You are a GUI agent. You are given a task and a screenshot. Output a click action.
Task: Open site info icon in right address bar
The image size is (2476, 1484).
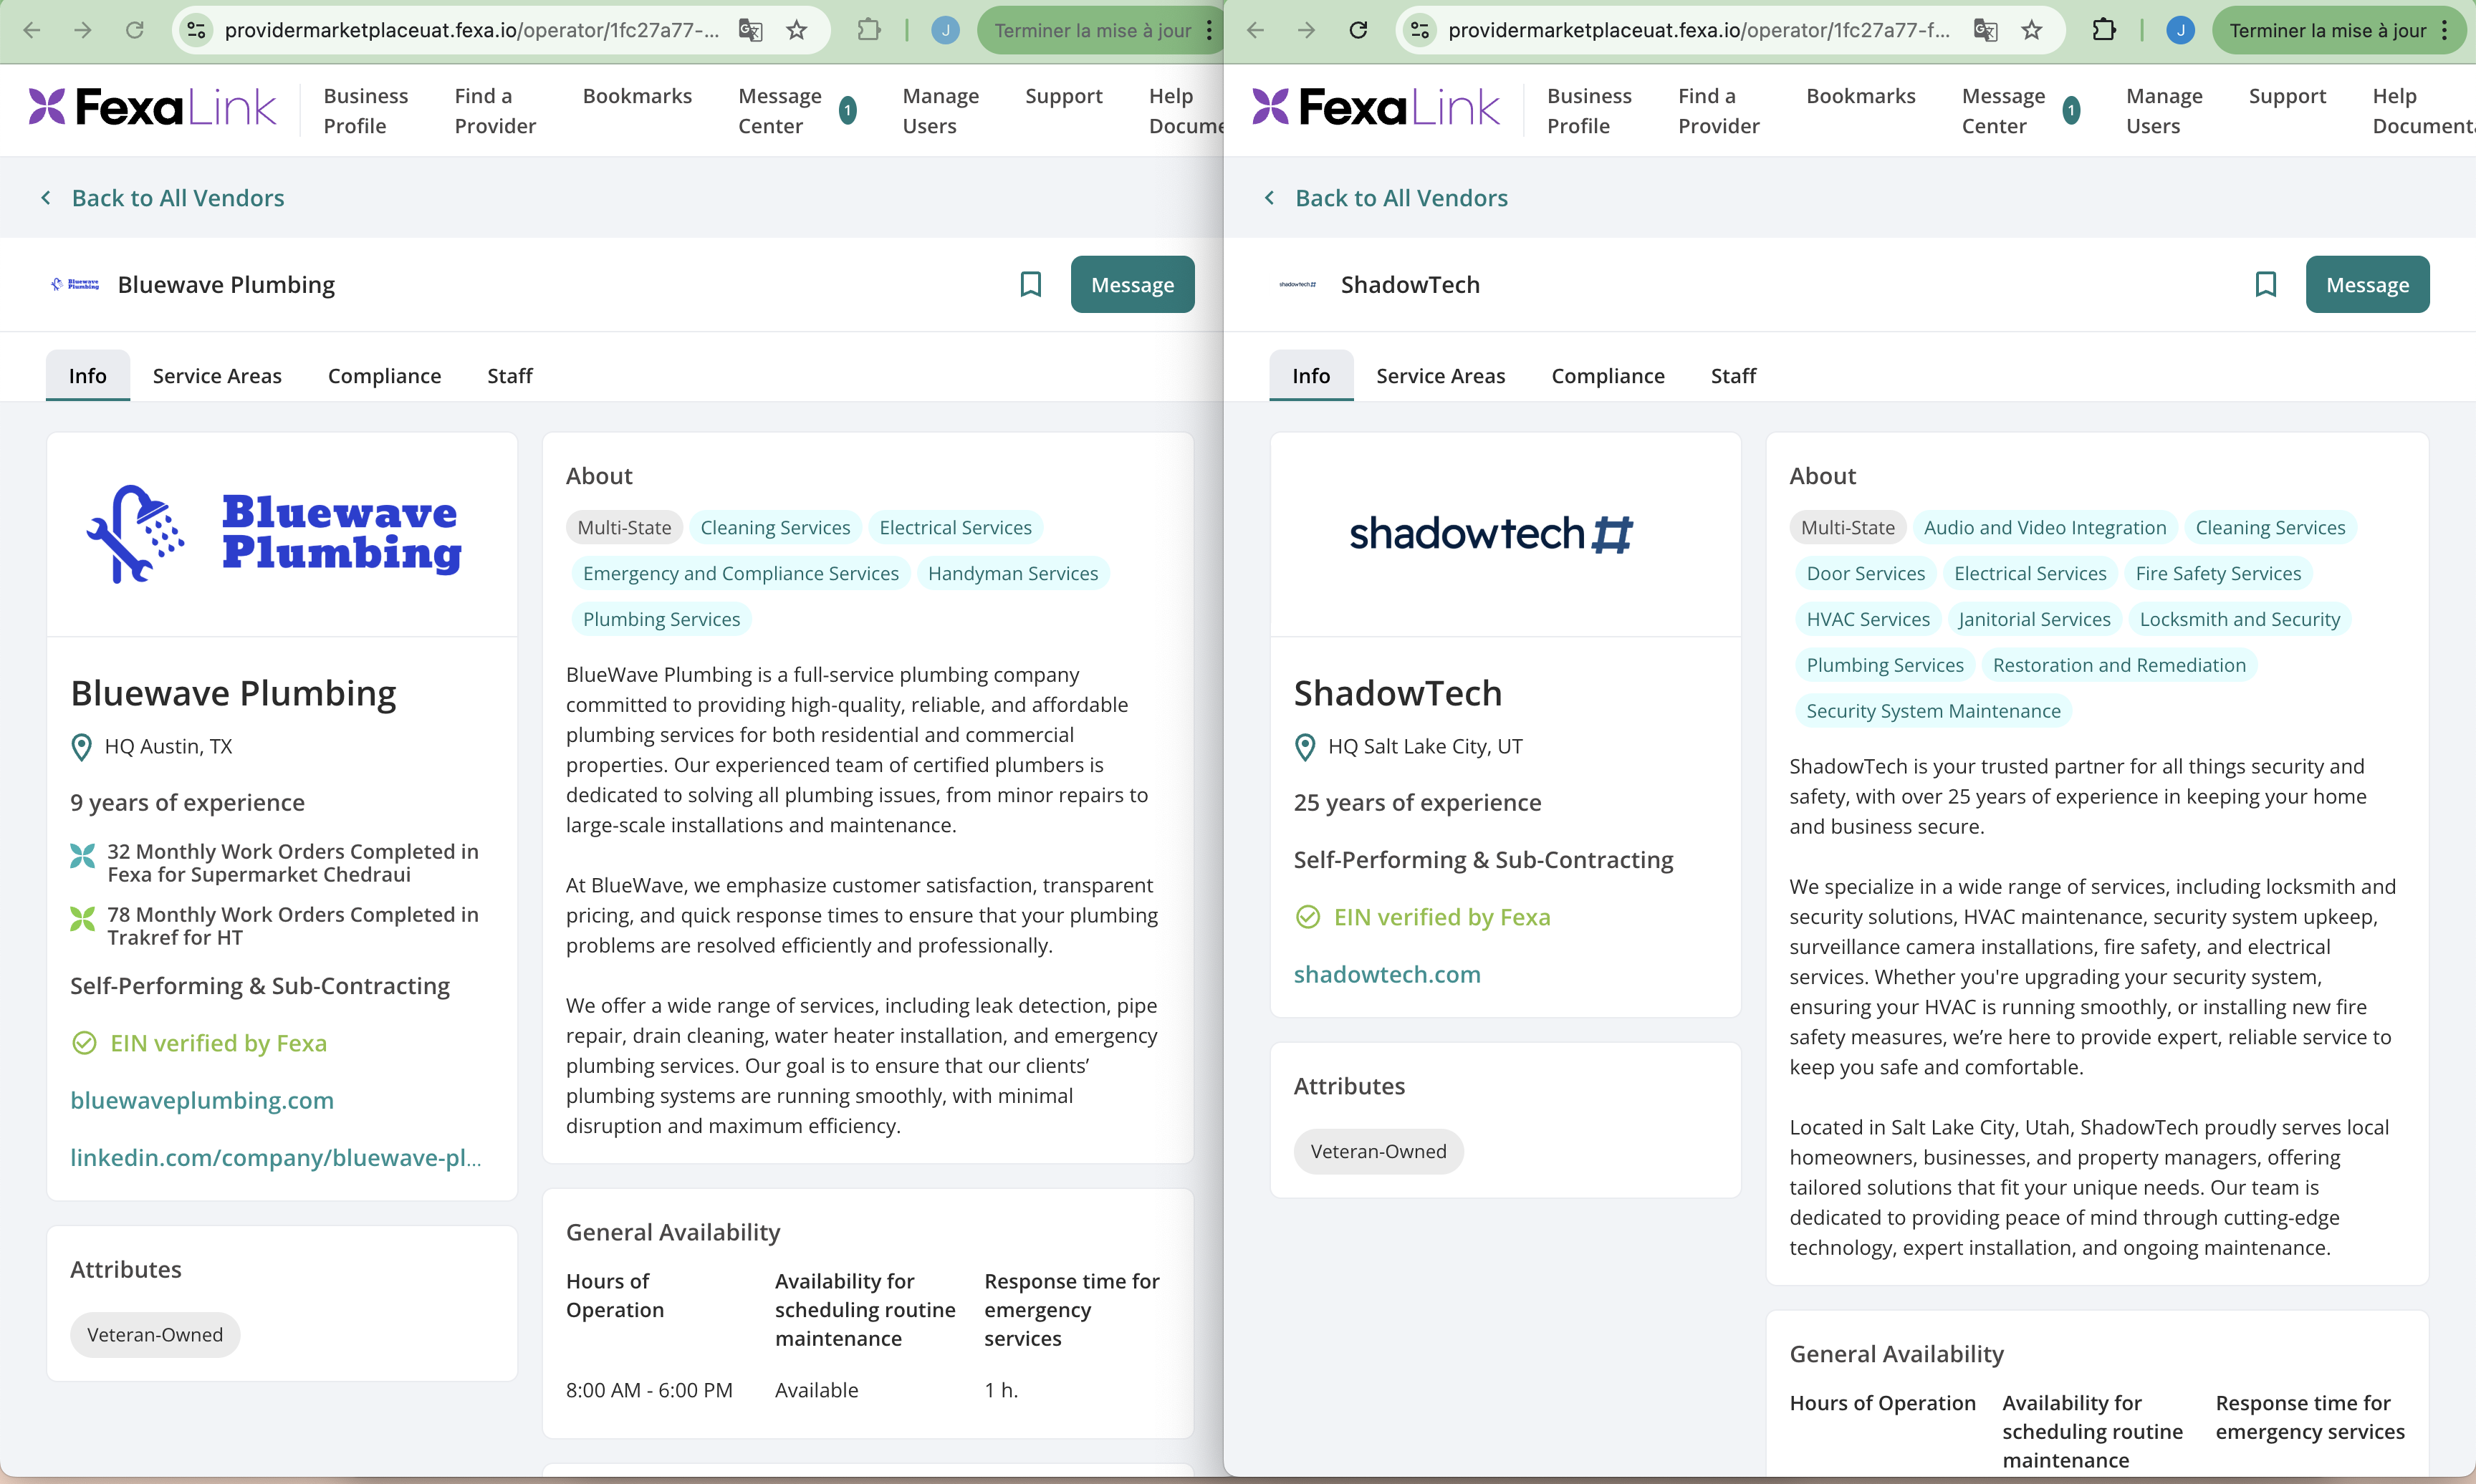[x=1420, y=30]
